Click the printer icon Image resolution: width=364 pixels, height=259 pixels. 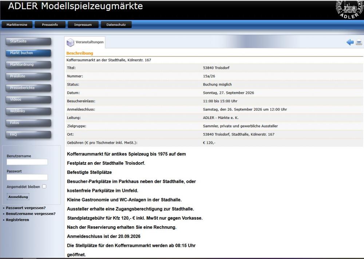point(359,43)
